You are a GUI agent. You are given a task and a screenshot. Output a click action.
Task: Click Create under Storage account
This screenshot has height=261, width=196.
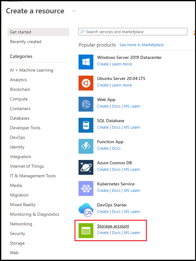[x=103, y=232]
